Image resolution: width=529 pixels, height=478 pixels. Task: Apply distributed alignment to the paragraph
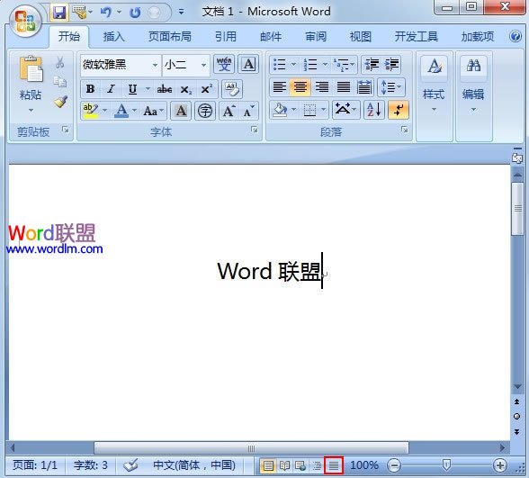click(364, 87)
